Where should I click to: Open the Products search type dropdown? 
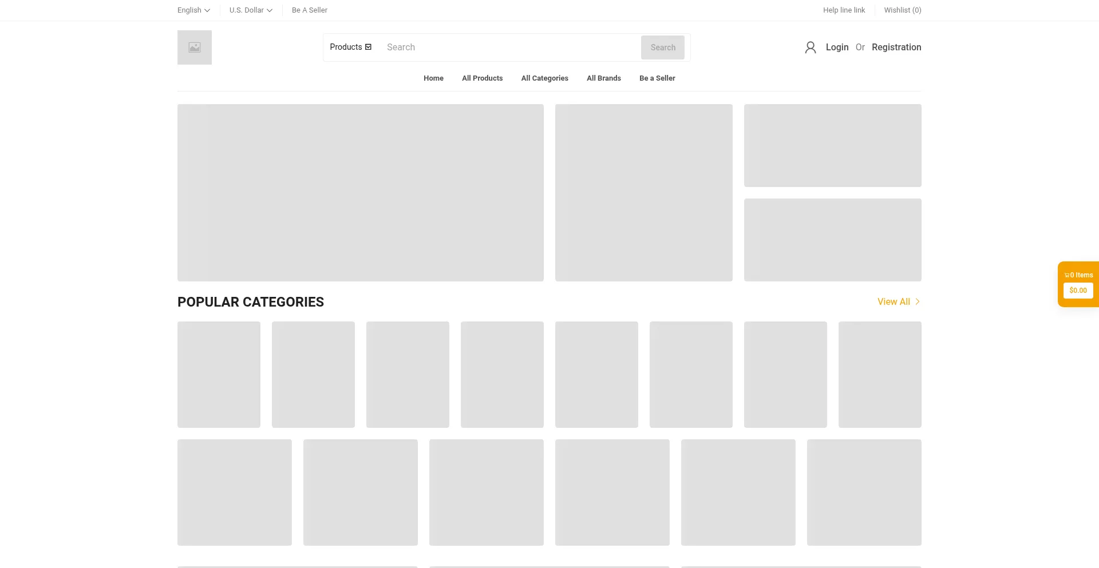coord(350,47)
